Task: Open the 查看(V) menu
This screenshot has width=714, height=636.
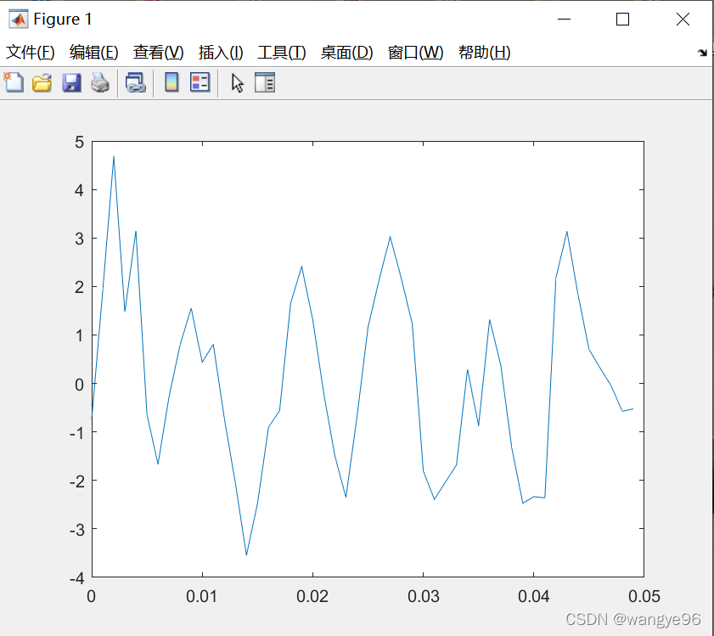Action: click(158, 53)
